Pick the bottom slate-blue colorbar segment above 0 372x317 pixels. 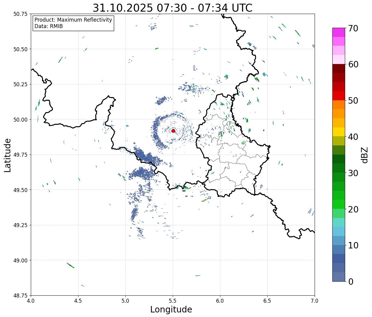[339, 277]
